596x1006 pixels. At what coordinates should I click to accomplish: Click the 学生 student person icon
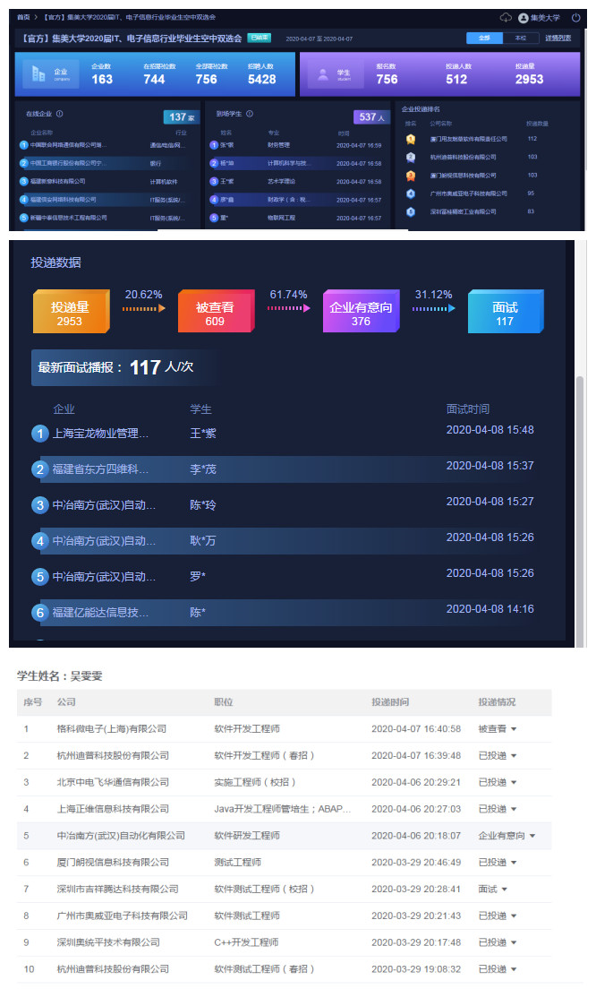click(x=322, y=74)
